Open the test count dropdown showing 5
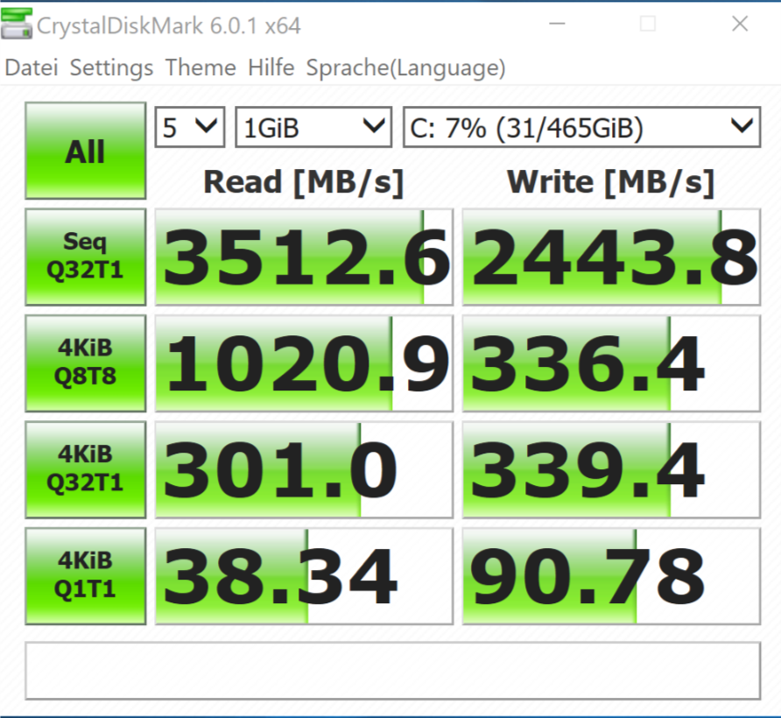Viewport: 781px width, 718px height. [189, 126]
